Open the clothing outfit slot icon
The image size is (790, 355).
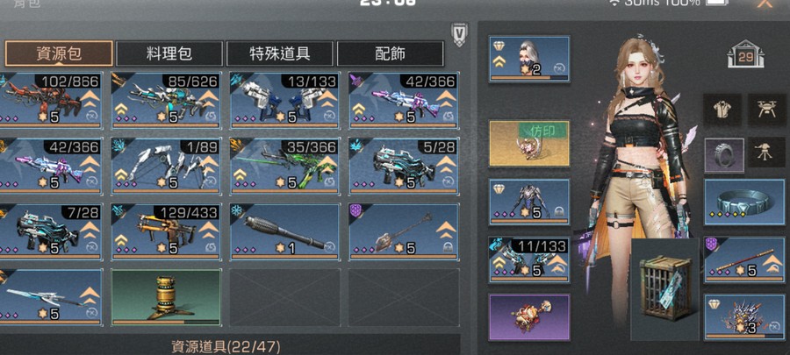click(722, 109)
